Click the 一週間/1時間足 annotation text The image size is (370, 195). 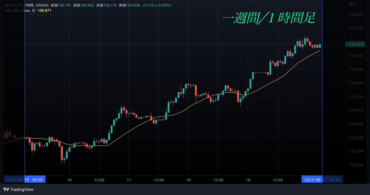(x=269, y=18)
